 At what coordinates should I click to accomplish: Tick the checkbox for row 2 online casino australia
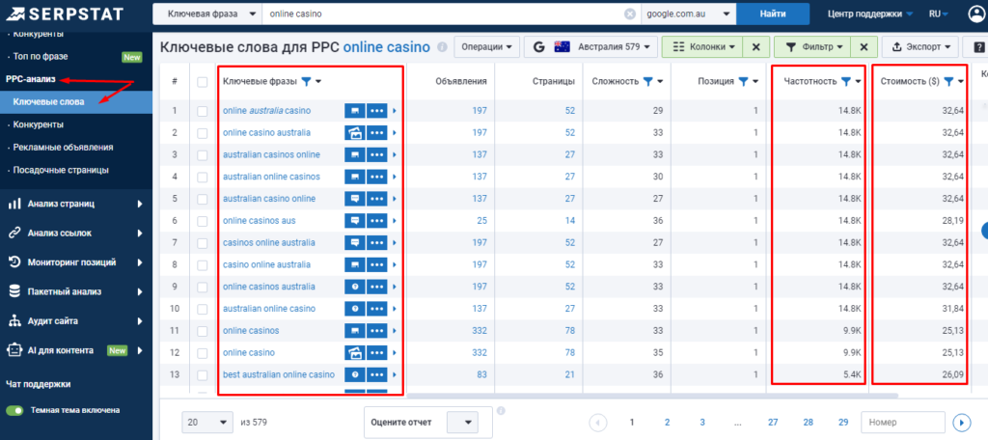(203, 133)
